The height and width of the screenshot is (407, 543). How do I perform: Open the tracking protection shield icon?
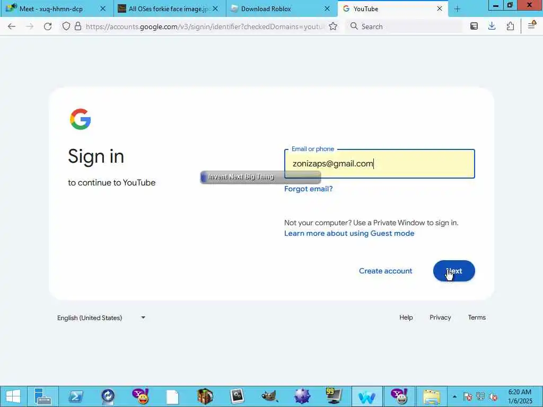tap(66, 26)
